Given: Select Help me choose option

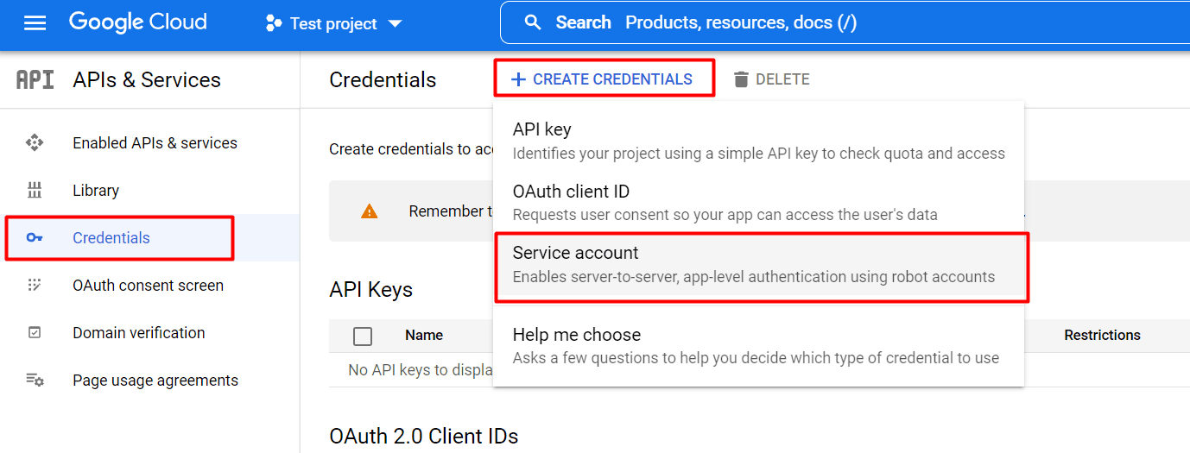Looking at the screenshot, I should click(758, 346).
